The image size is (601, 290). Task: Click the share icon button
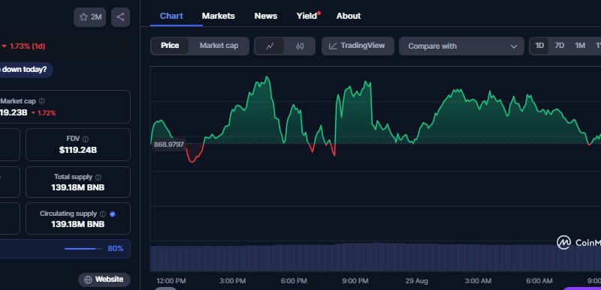coord(120,17)
